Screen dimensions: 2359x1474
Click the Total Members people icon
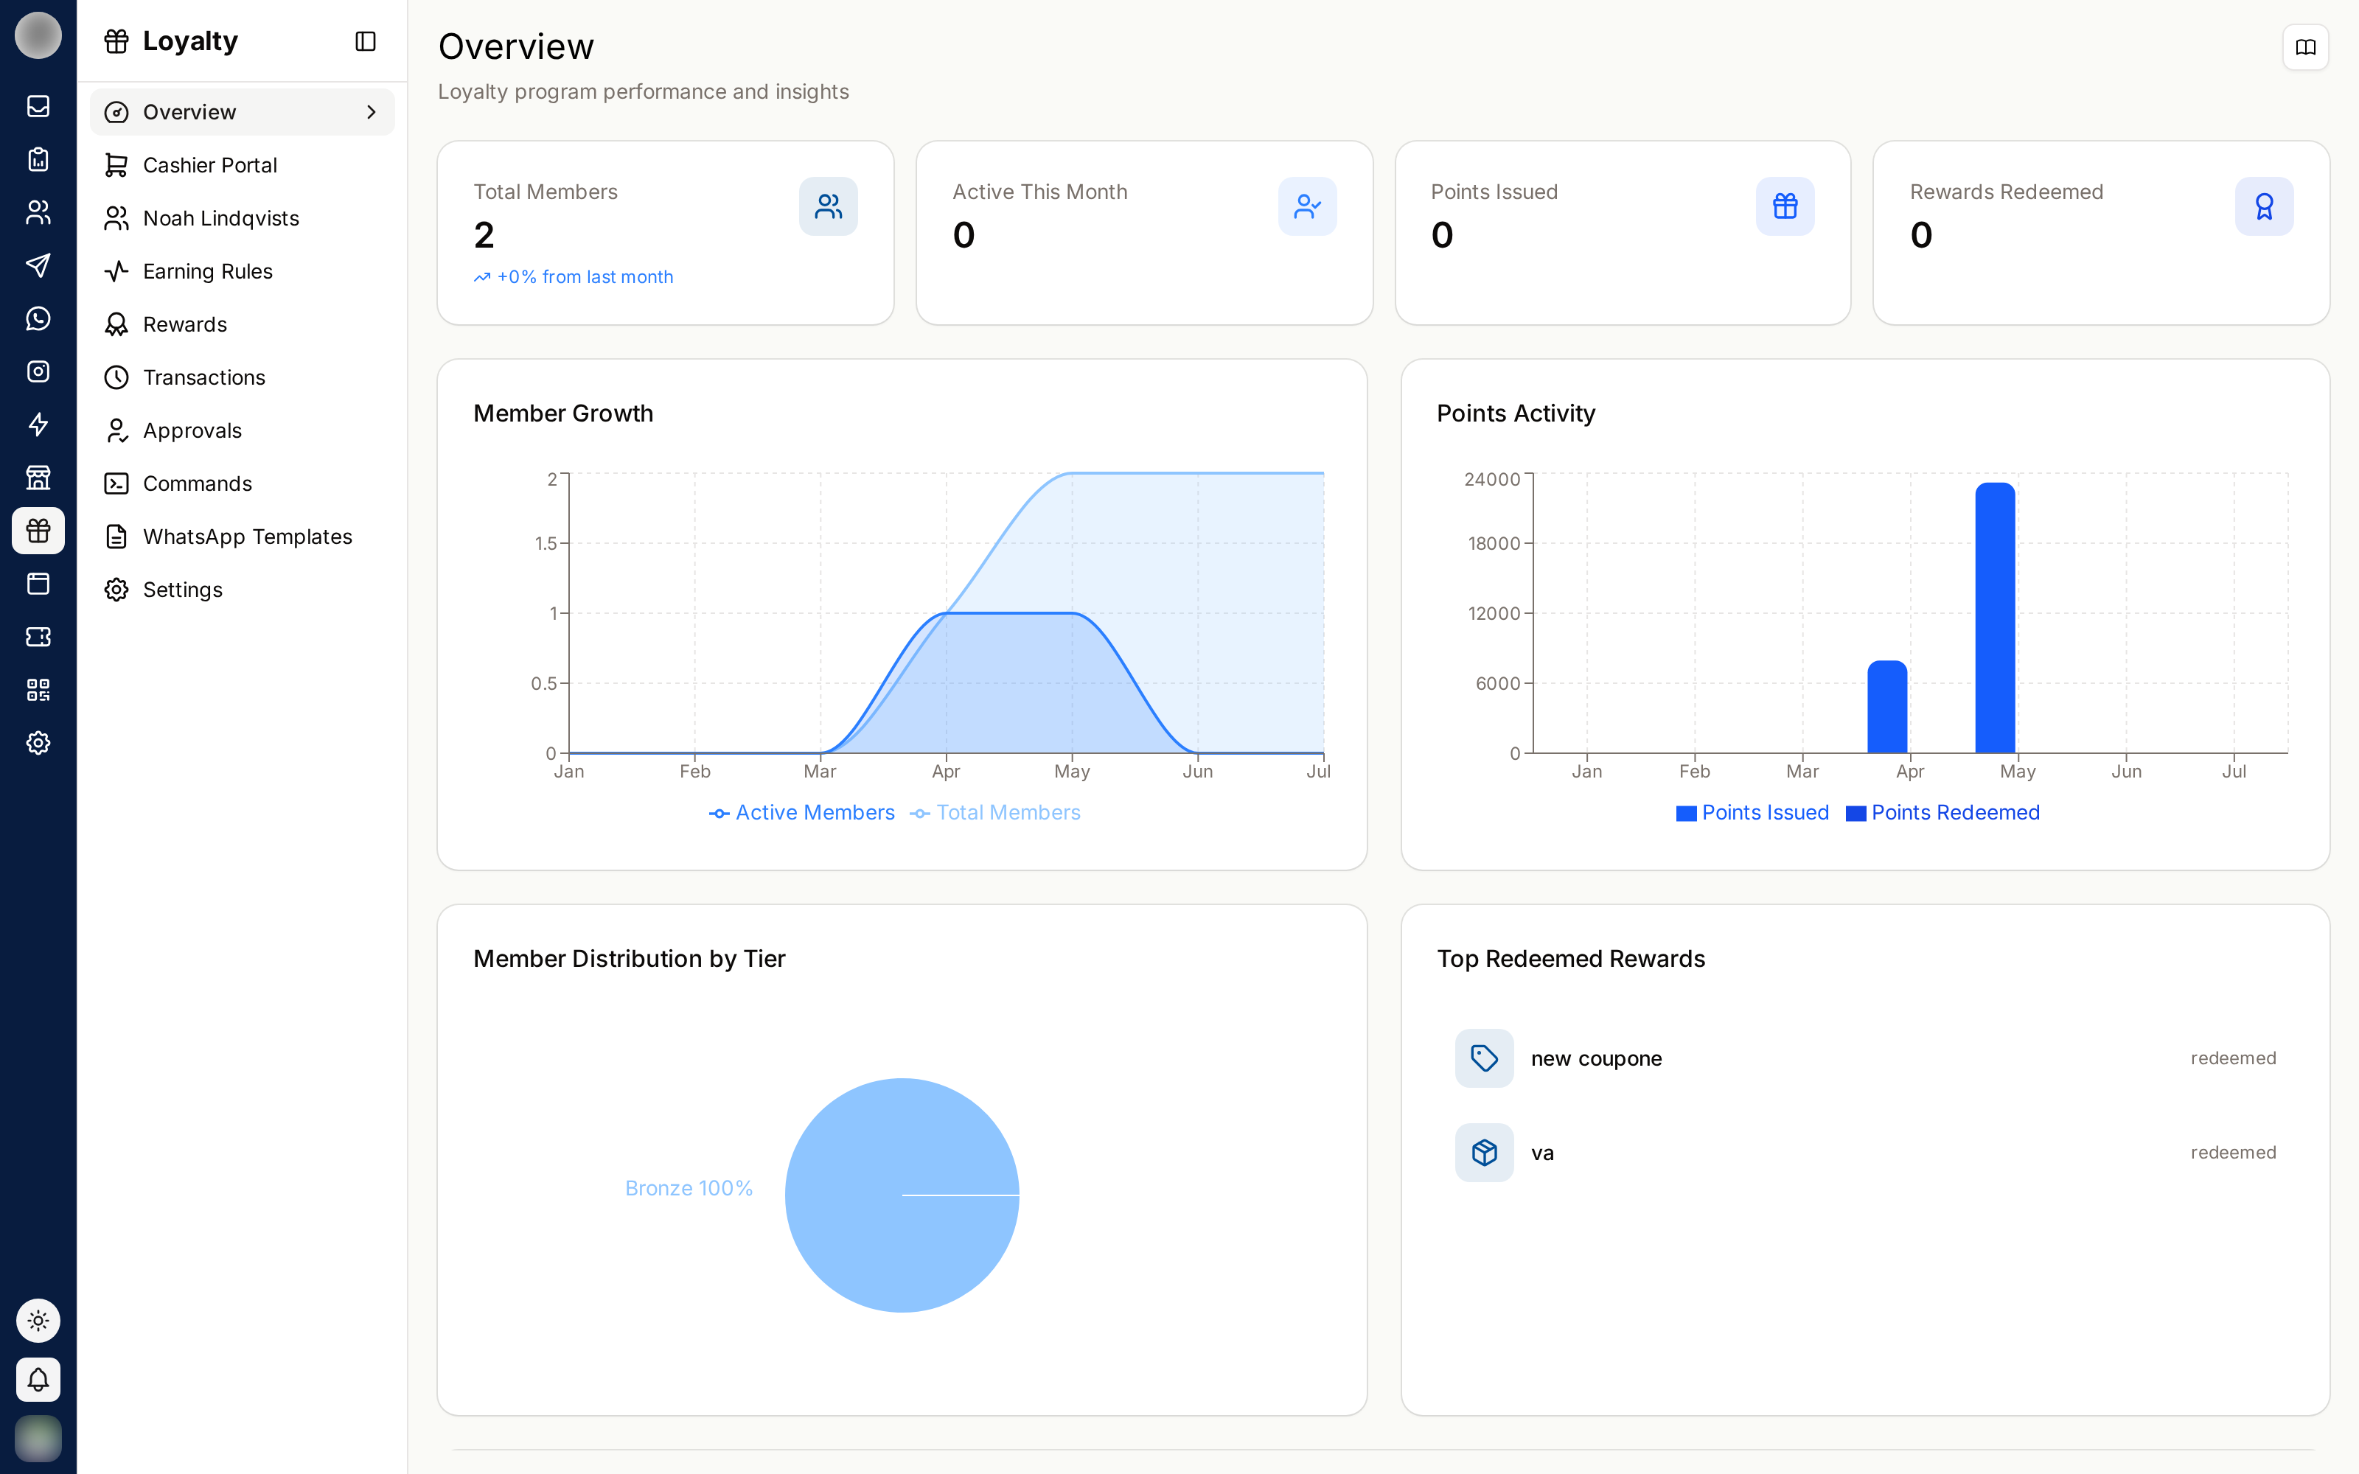click(829, 206)
